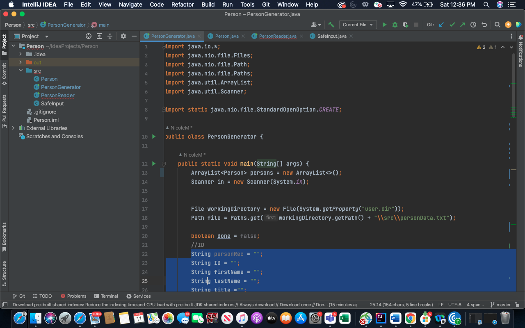Toggle the Terminal tool window

coord(106,296)
